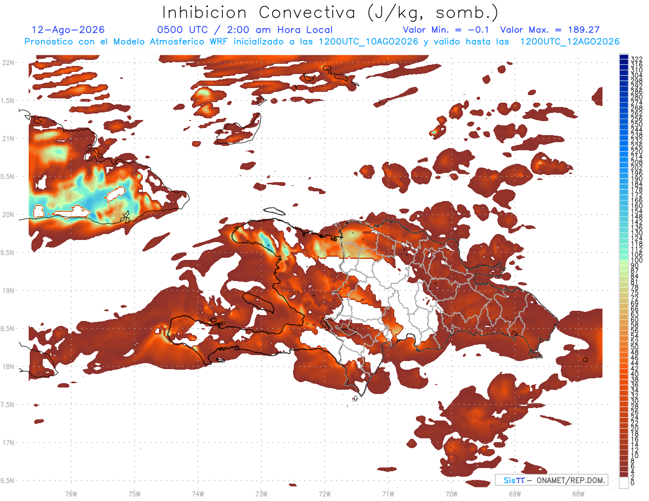The image size is (649, 501).
Task: Click the 'SisTT - ONAMET/REP.DOM.' credit box
Action: coord(552,480)
